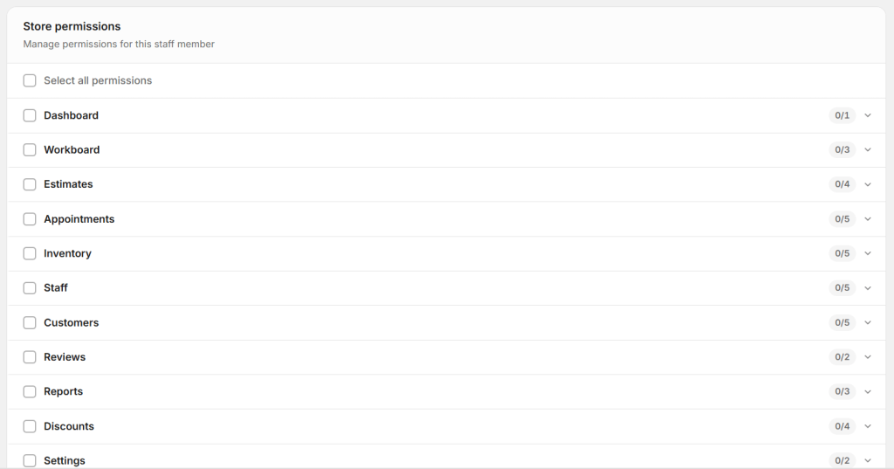Click the Settings row label
This screenshot has height=469, width=894.
(65, 460)
